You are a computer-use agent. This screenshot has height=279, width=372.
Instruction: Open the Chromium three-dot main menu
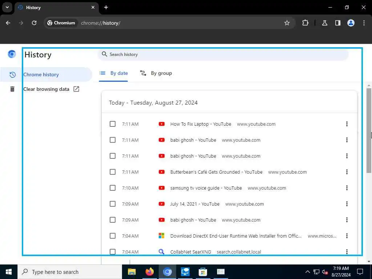[x=364, y=23]
